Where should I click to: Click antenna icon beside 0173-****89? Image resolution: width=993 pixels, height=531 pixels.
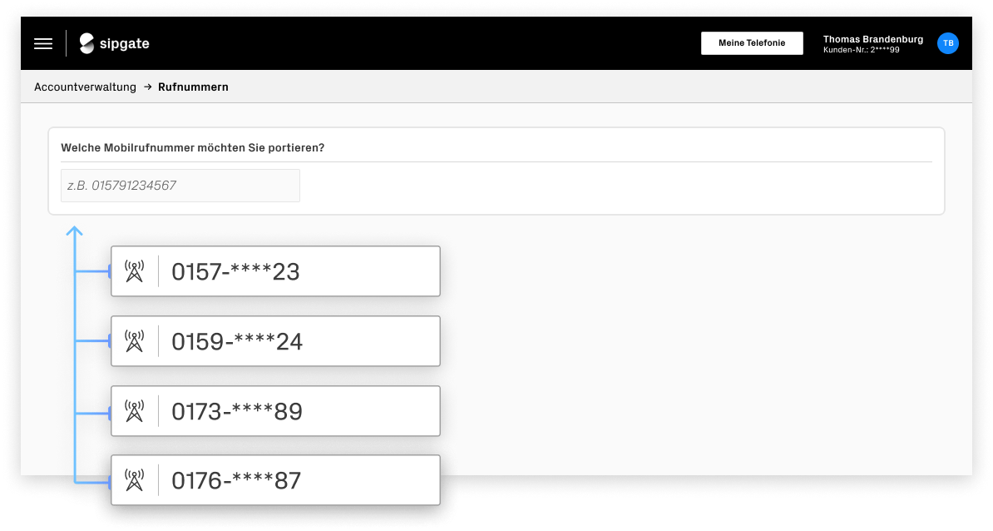[x=134, y=410]
